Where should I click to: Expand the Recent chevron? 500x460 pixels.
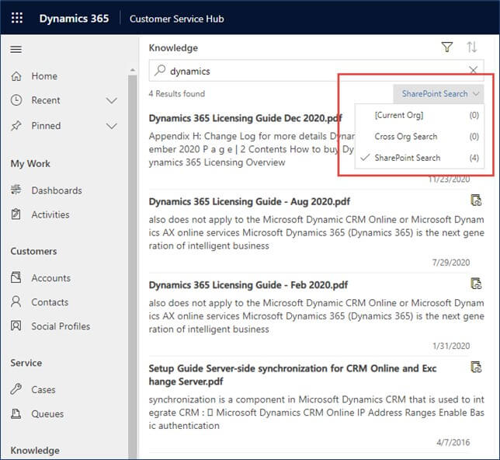click(x=111, y=100)
